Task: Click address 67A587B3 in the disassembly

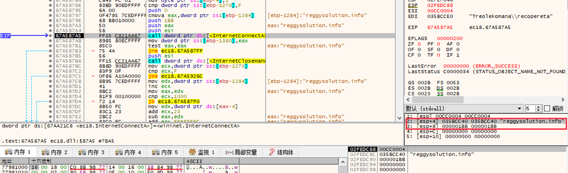Action: pyautogui.click(x=69, y=51)
